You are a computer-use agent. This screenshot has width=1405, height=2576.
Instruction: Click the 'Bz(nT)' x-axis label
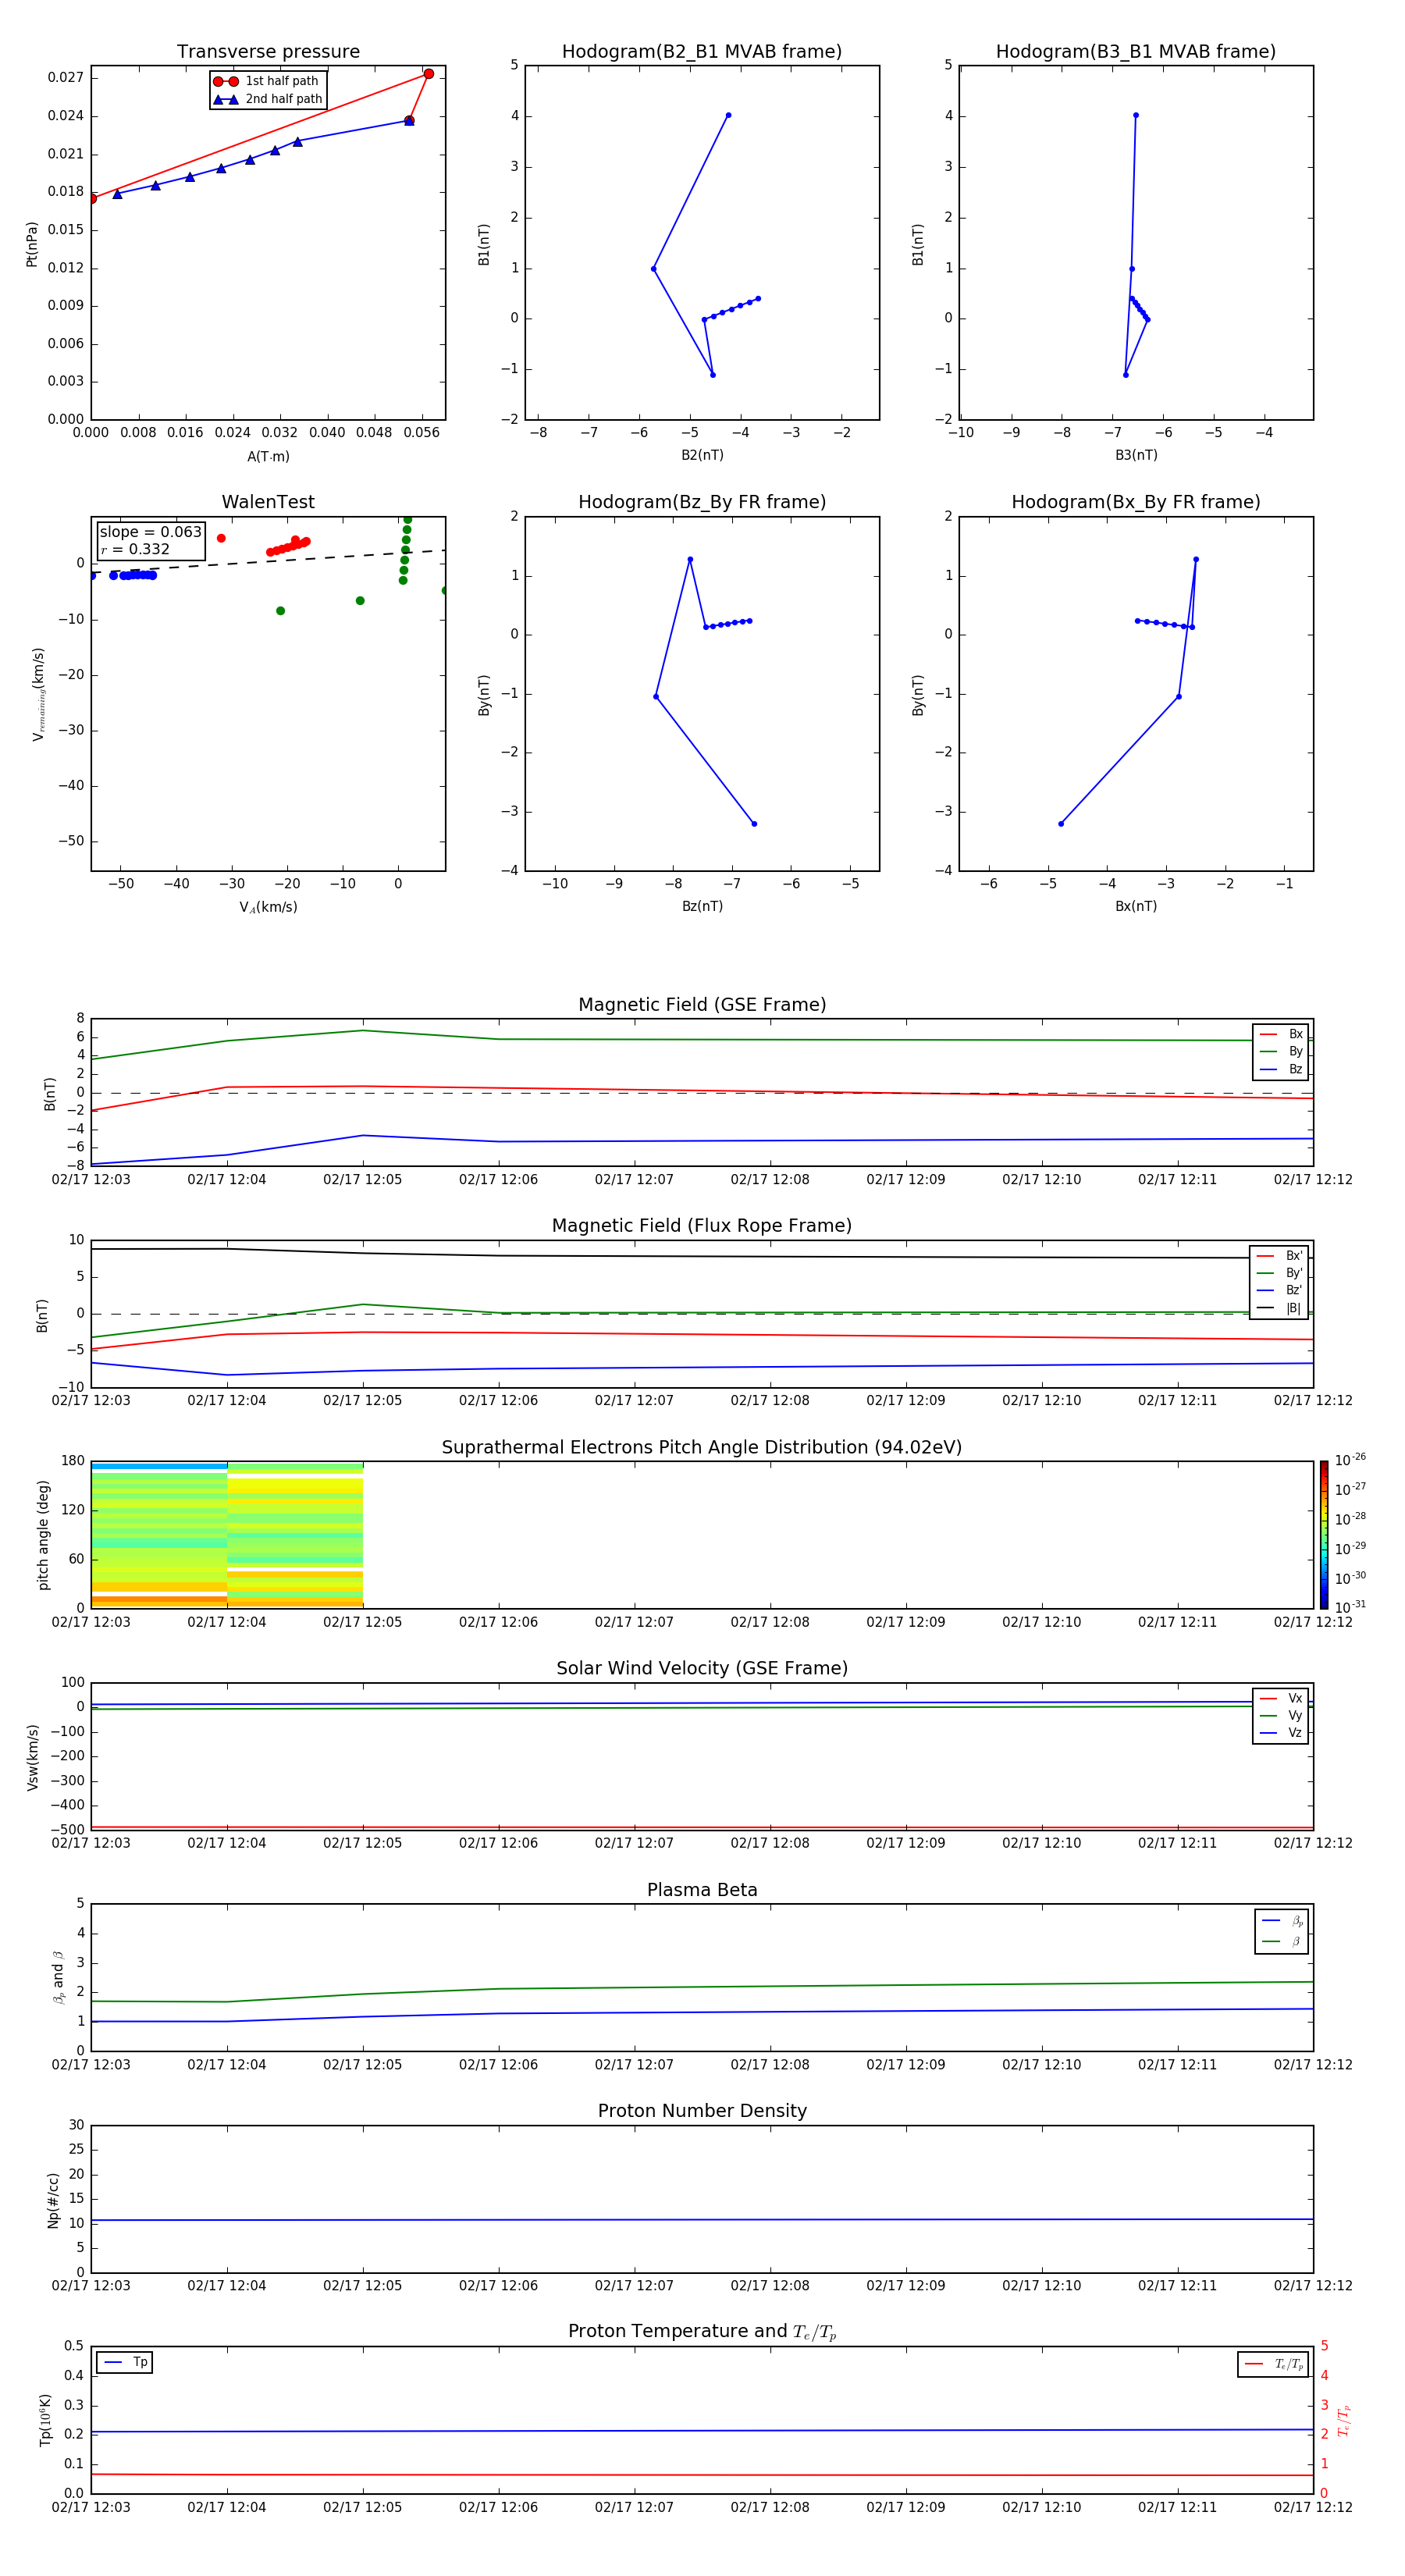[702, 906]
